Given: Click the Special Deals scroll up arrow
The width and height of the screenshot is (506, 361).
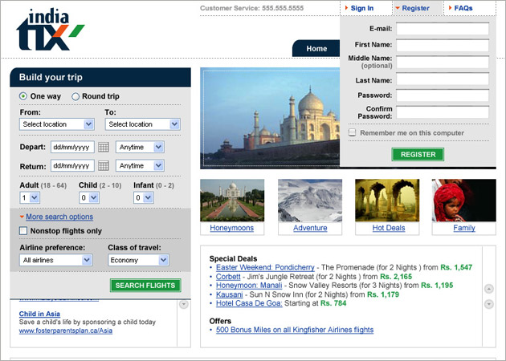Looking at the screenshot, I should coord(489,289).
